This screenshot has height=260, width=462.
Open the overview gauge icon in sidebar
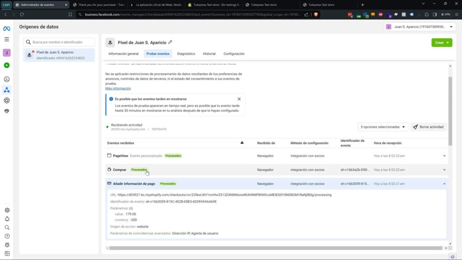point(6,79)
